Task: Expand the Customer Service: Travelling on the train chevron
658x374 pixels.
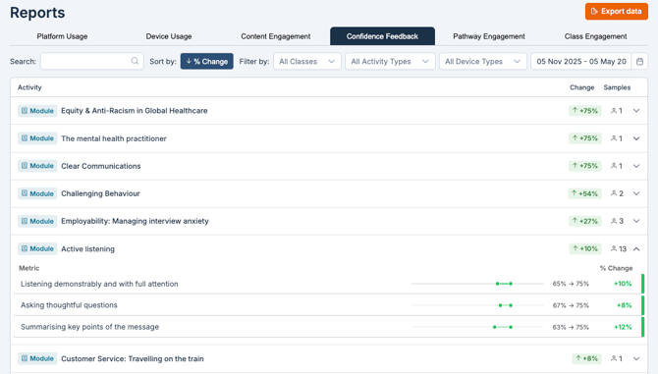Action: 636,358
